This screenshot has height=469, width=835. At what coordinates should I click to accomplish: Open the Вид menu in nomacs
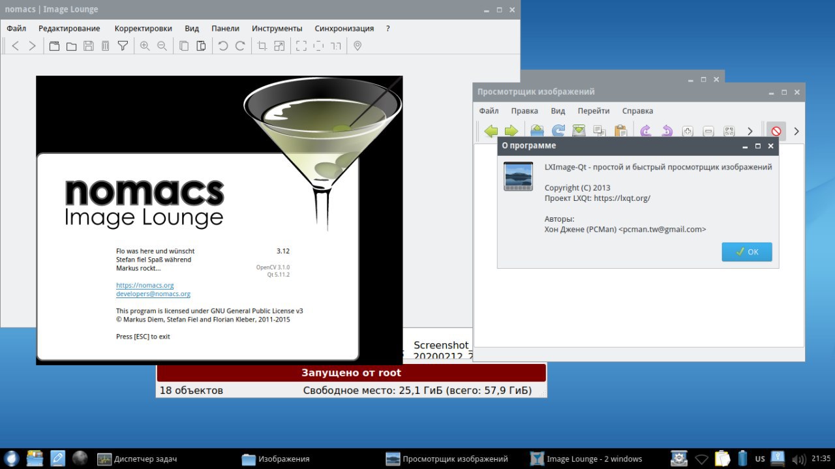tap(192, 28)
